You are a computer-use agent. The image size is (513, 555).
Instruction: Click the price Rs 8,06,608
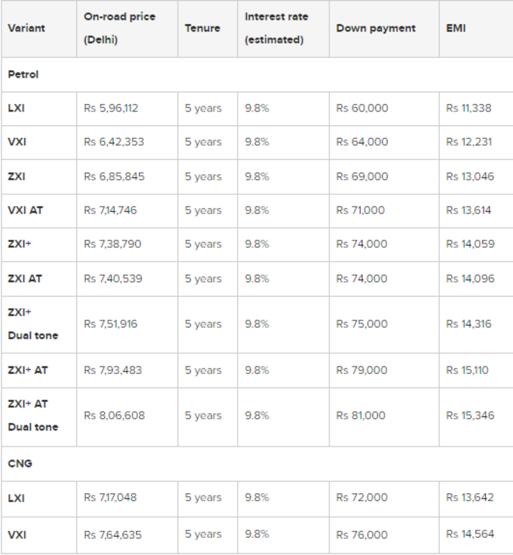pos(115,415)
